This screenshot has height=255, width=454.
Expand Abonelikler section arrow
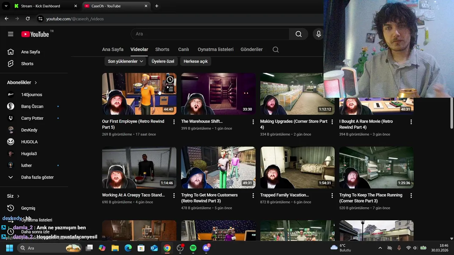36,83
